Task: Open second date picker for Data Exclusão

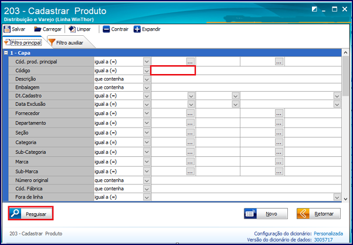Action: [x=235, y=104]
